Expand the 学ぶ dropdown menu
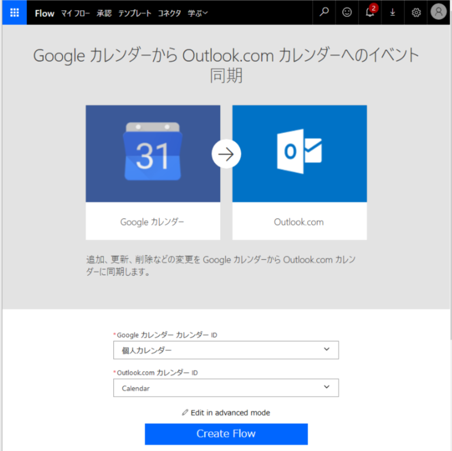 (197, 13)
